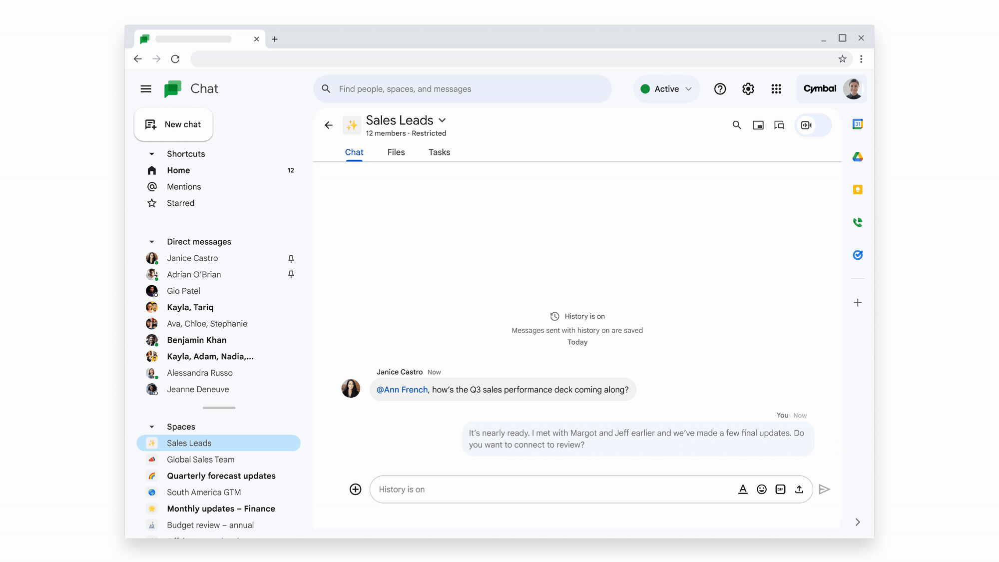Click the video call icon in toolbar
The image size is (999, 562).
click(x=807, y=125)
